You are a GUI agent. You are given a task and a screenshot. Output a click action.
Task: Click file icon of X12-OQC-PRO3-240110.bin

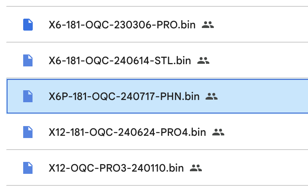point(28,168)
